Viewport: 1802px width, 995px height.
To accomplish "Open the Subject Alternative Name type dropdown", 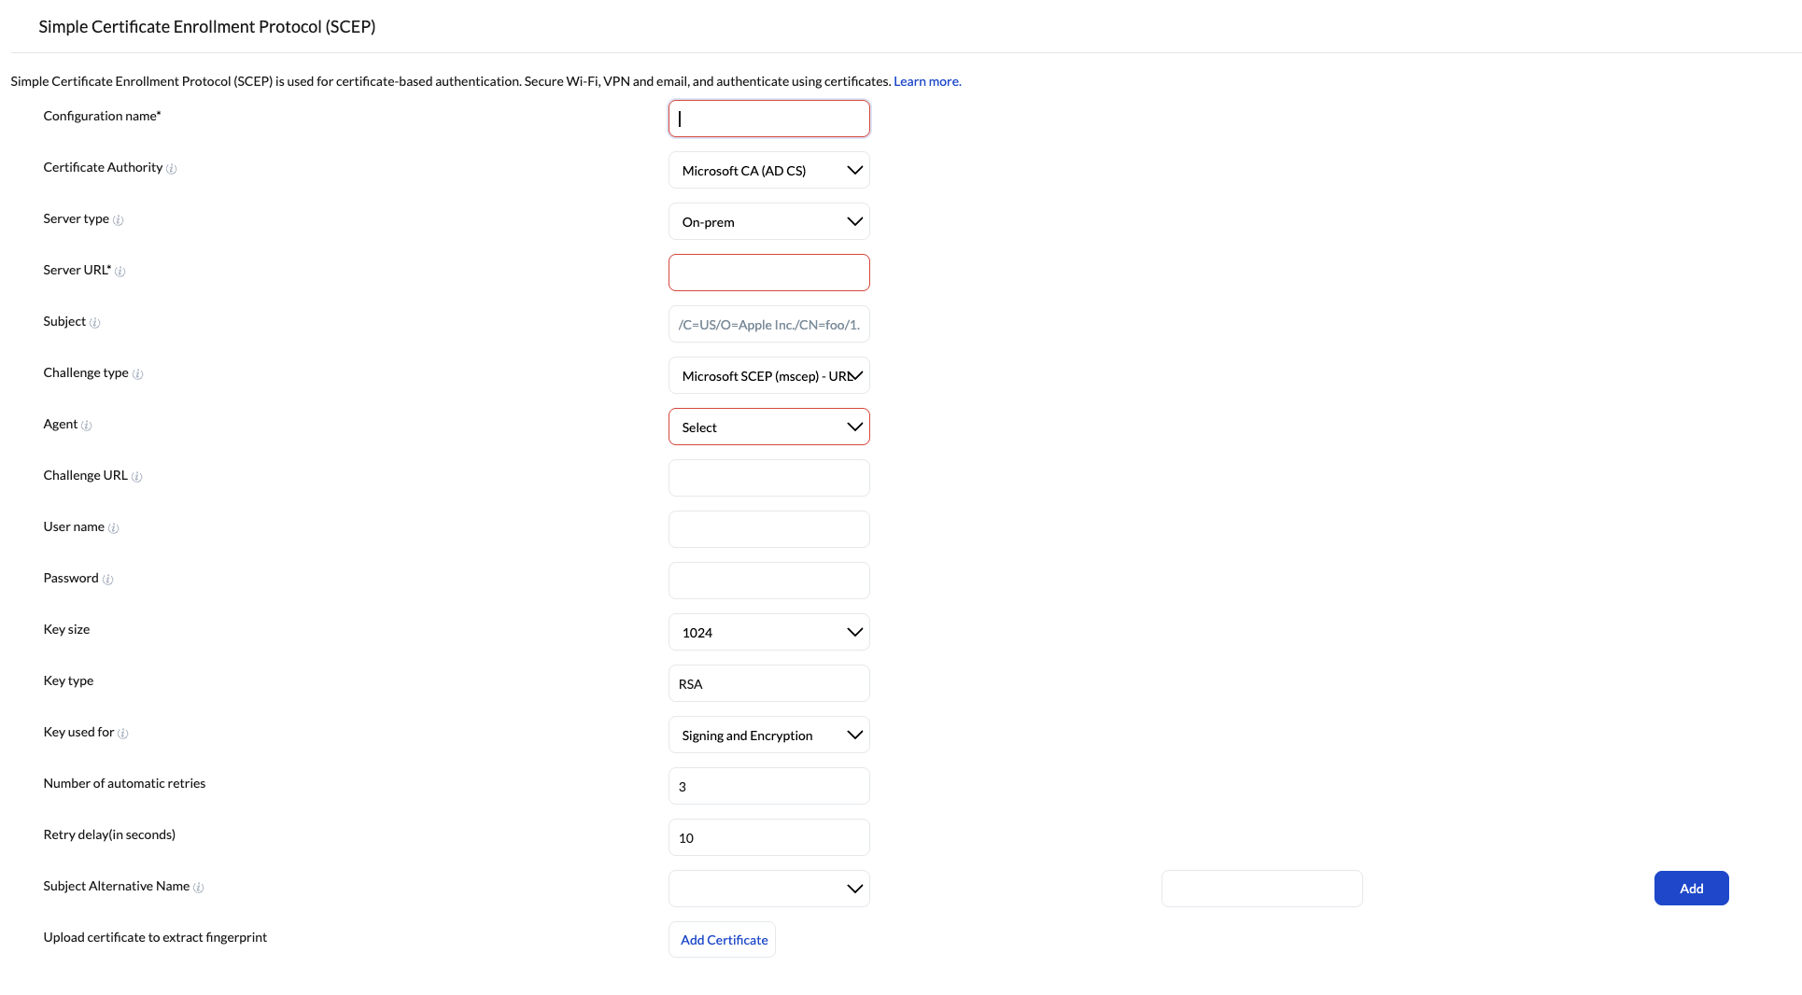I will coord(768,889).
